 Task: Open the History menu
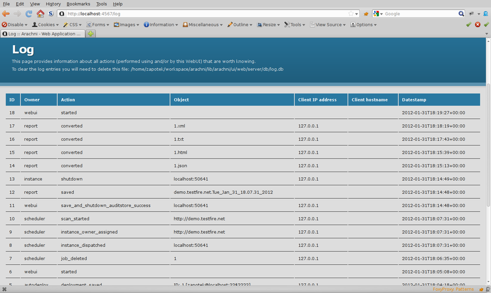pos(53,4)
